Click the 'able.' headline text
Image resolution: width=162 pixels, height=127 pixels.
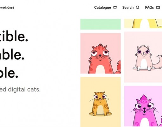12,55
